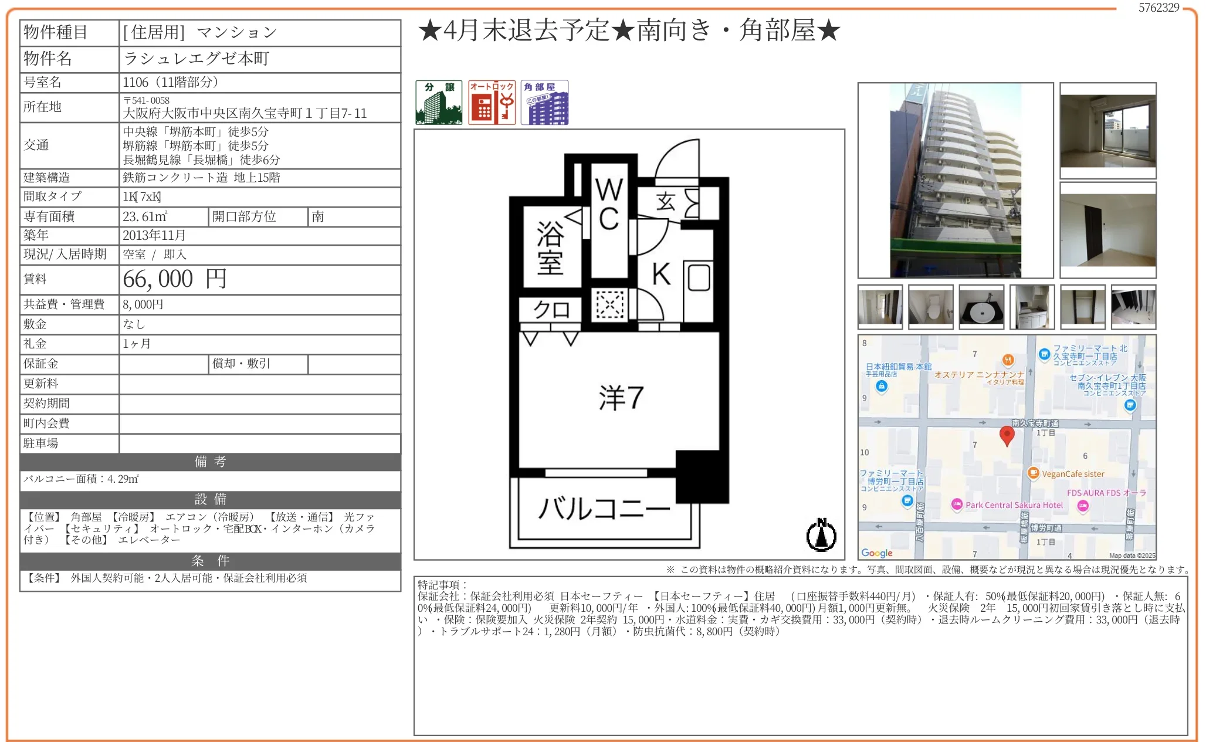Click the セブン-イレブン convenience store marker
Screen dimensions: 1206x742
(1130, 405)
